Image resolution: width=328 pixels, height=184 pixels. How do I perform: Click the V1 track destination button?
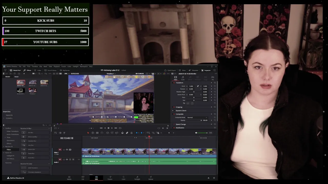click(x=60, y=150)
